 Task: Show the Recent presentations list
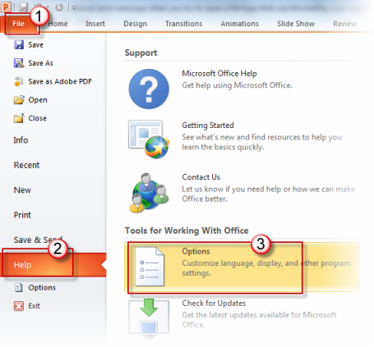tap(26, 165)
